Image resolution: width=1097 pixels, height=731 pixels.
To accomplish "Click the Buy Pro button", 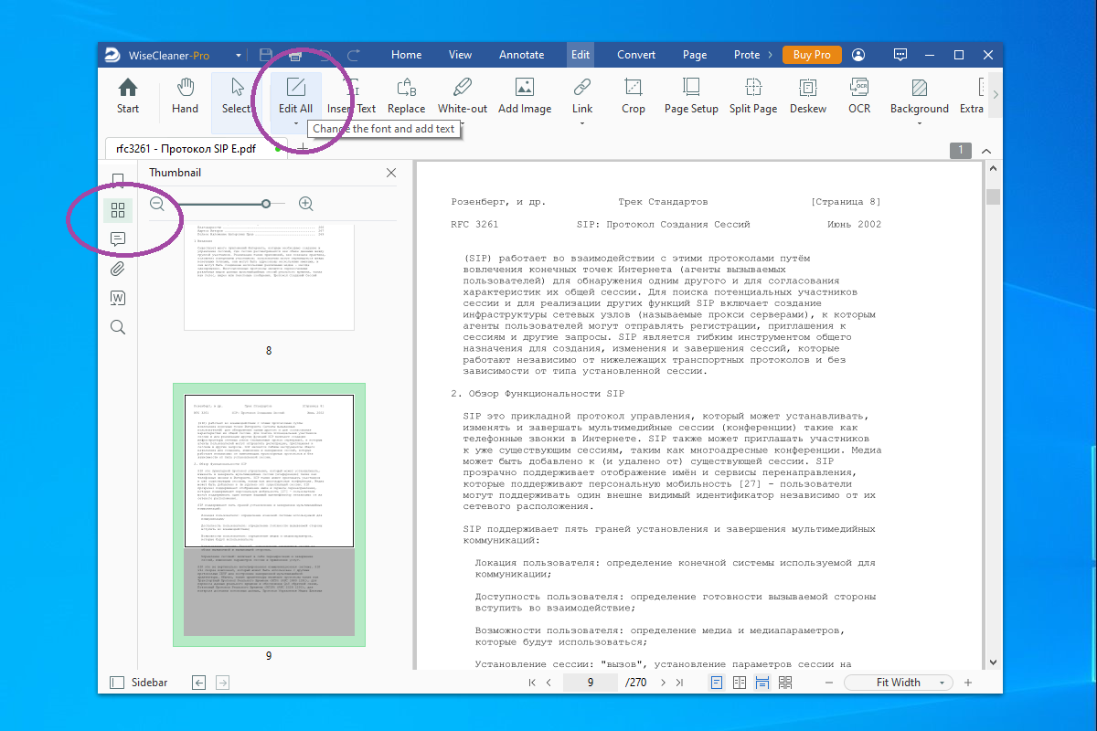I will click(x=812, y=55).
